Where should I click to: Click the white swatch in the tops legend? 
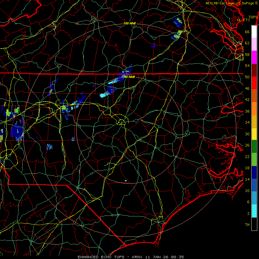click(254, 32)
